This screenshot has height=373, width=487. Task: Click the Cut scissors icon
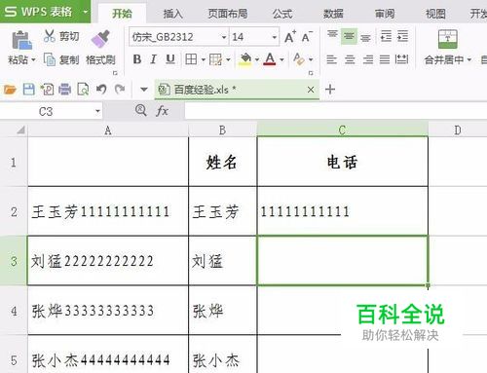49,36
